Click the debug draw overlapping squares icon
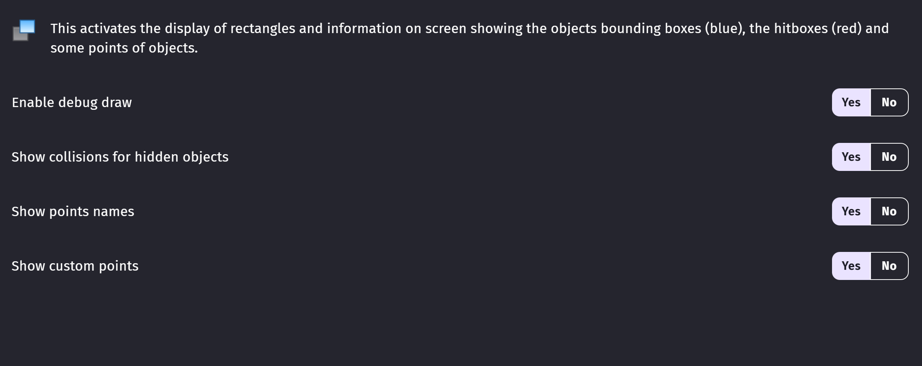 coord(24,30)
